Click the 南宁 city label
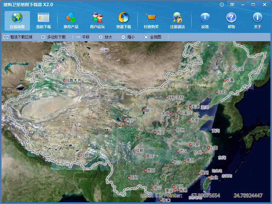This screenshot has width=272, height=204. (x=158, y=188)
